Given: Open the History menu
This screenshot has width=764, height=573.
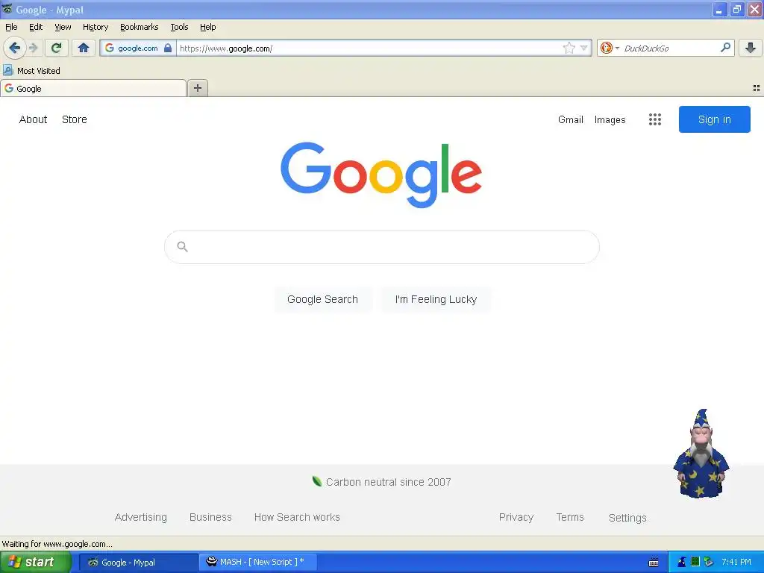Looking at the screenshot, I should click(x=95, y=28).
